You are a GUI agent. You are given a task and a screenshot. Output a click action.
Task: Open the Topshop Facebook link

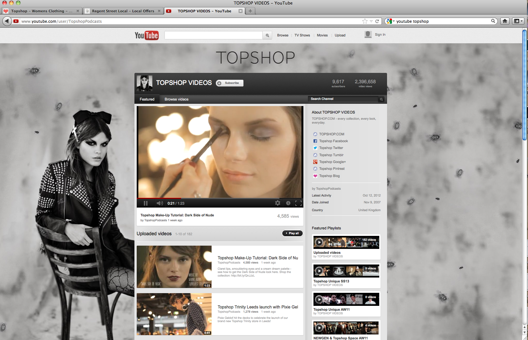point(333,141)
